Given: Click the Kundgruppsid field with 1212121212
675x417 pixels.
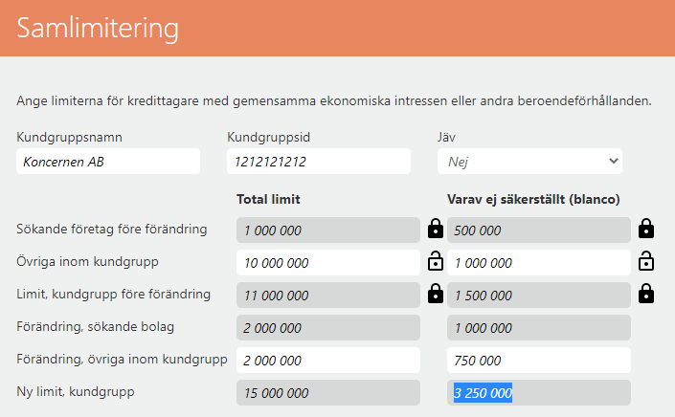Looking at the screenshot, I should 319,162.
